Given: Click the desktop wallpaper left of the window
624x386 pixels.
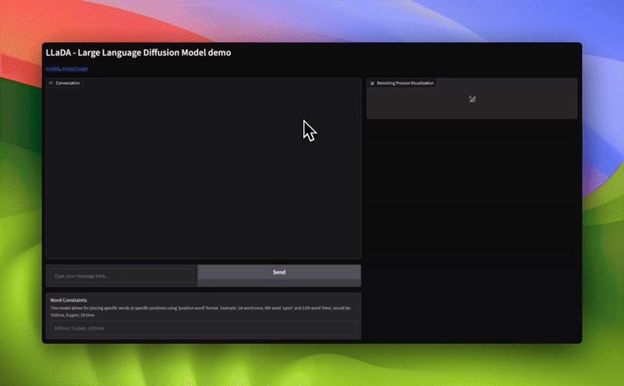Looking at the screenshot, I should (x=19, y=195).
